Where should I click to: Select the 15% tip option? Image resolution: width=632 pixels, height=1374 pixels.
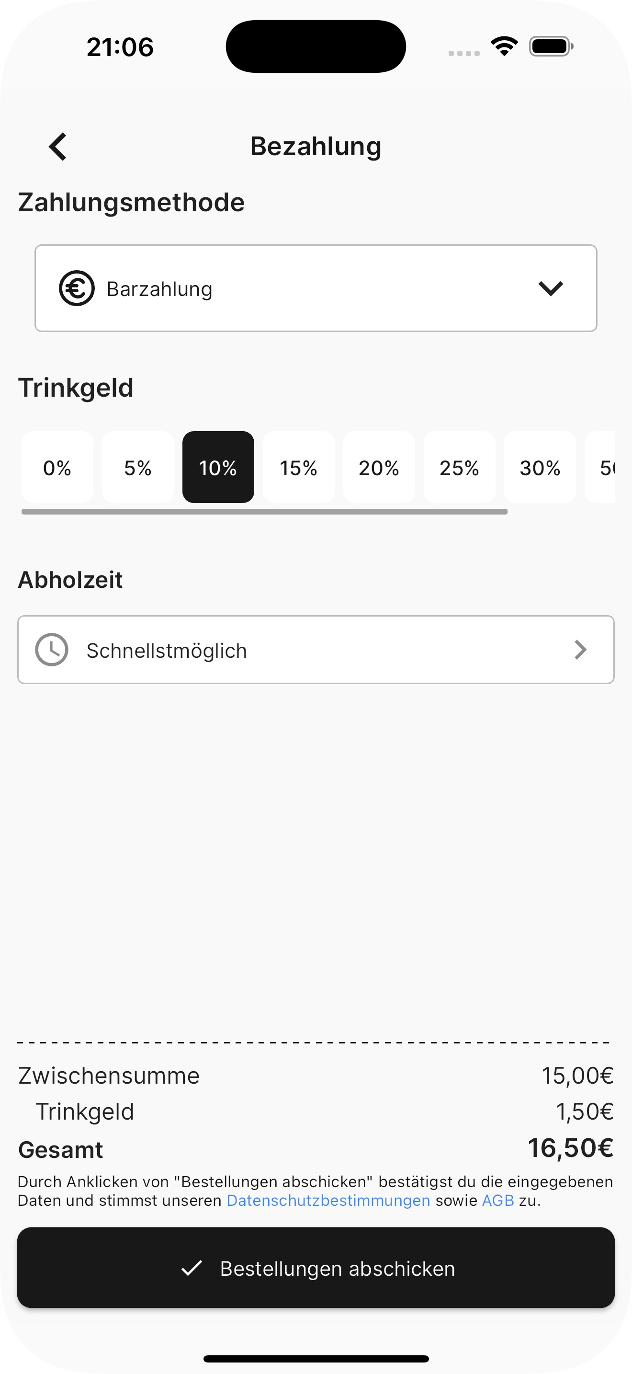pyautogui.click(x=299, y=467)
